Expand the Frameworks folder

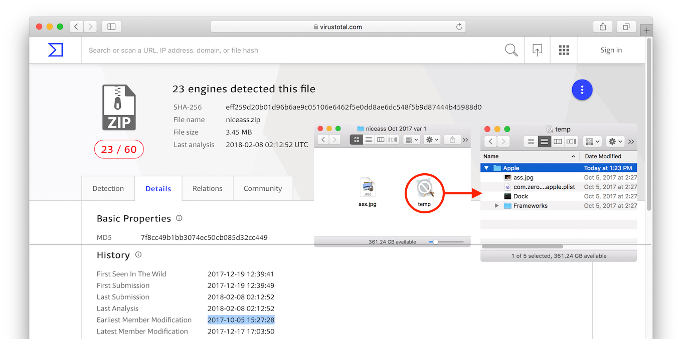496,206
